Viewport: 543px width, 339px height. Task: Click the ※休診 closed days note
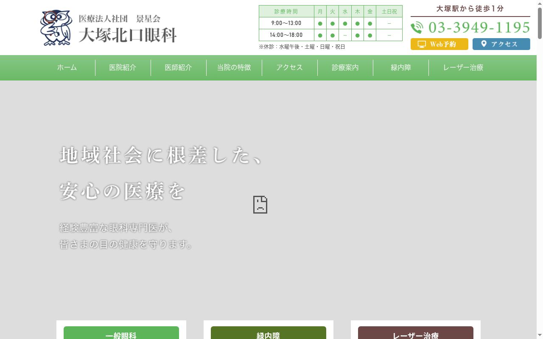click(x=302, y=47)
